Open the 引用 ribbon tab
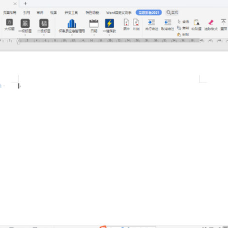228x228 pixels. 27,13
